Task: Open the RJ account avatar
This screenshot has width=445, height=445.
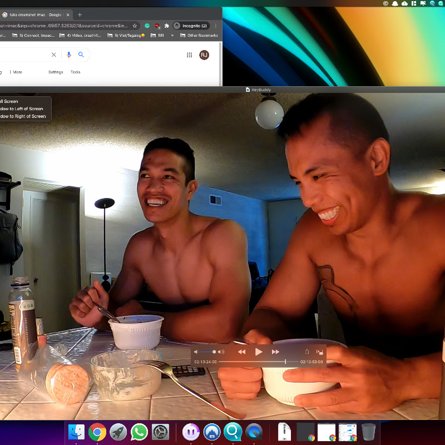Action: 204,55
